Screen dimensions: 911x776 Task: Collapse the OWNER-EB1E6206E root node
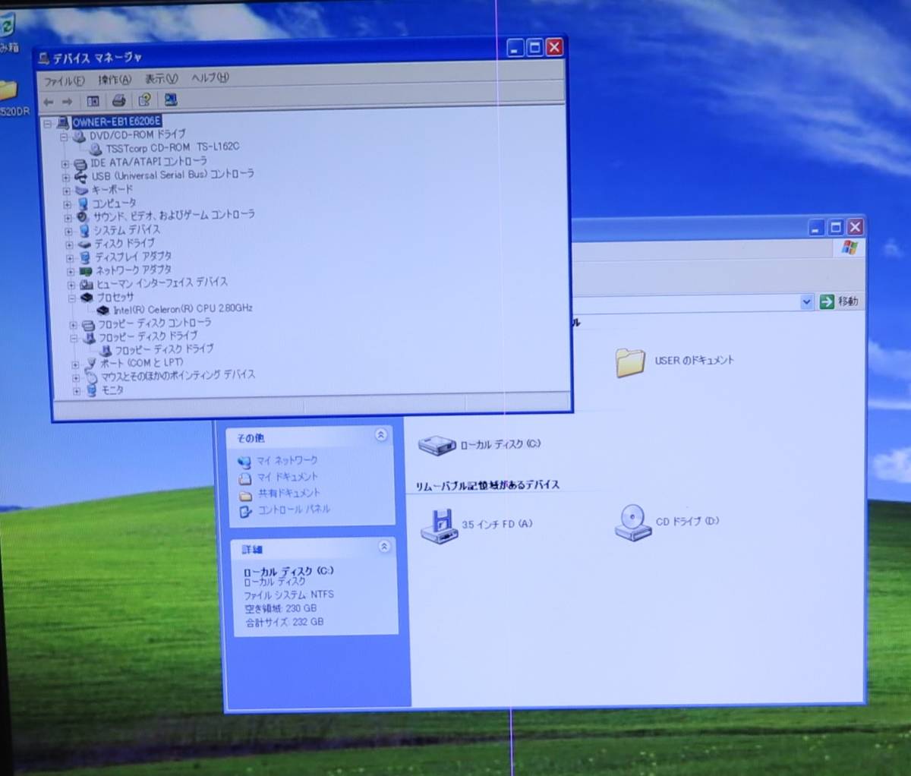tap(48, 123)
